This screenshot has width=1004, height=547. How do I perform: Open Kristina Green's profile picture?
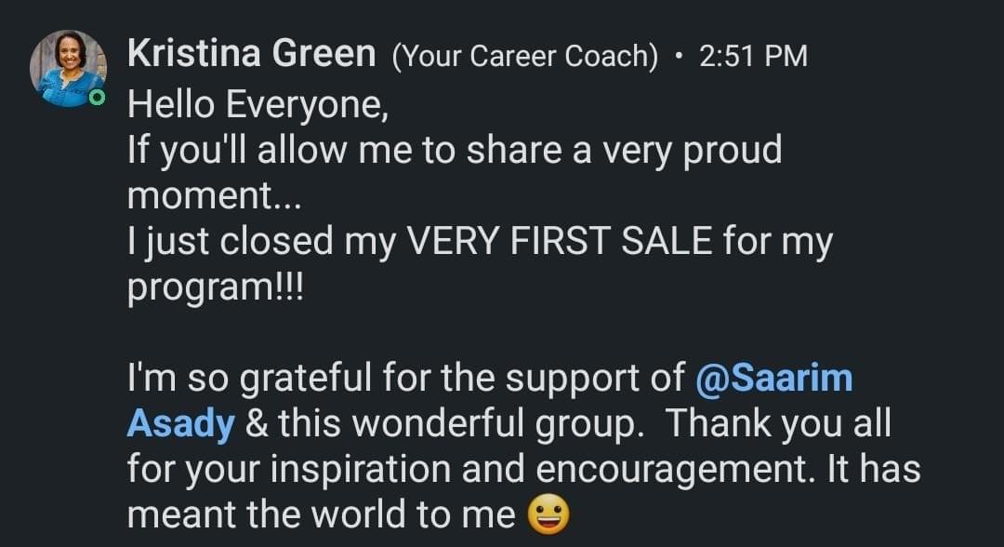67,68
